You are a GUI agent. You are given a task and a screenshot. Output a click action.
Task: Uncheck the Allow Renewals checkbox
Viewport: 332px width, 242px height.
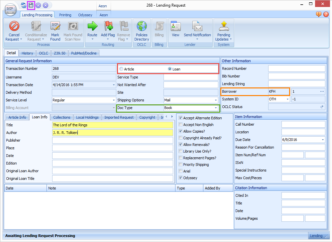[x=180, y=145]
